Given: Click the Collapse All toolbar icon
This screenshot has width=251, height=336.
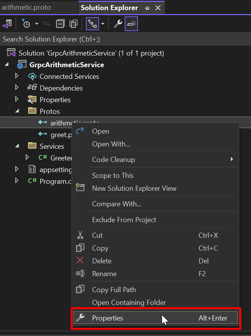Looking at the screenshot, I should [60, 24].
